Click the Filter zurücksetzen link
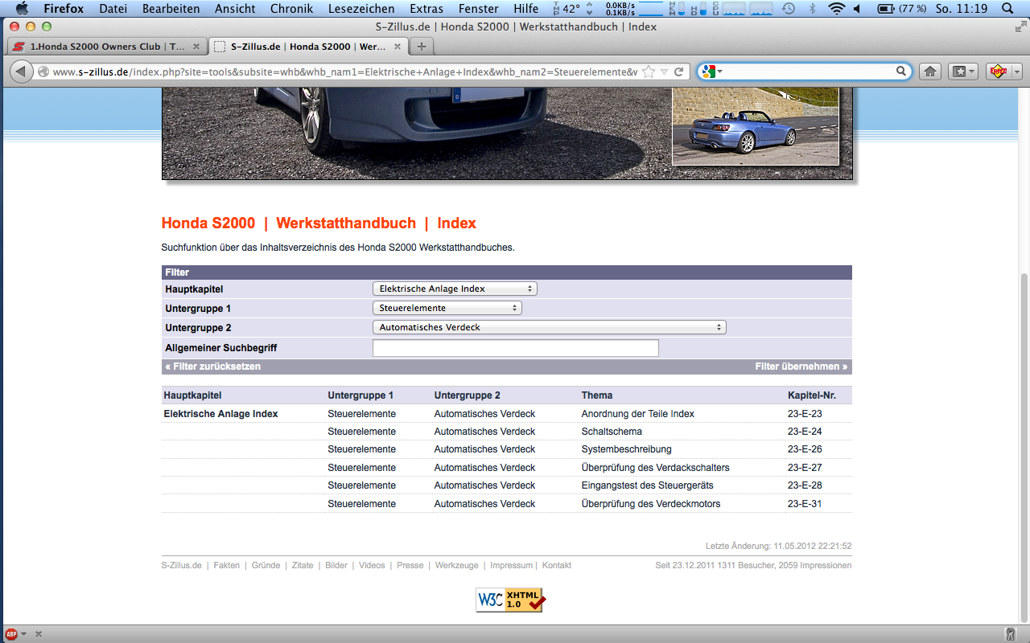 point(213,367)
